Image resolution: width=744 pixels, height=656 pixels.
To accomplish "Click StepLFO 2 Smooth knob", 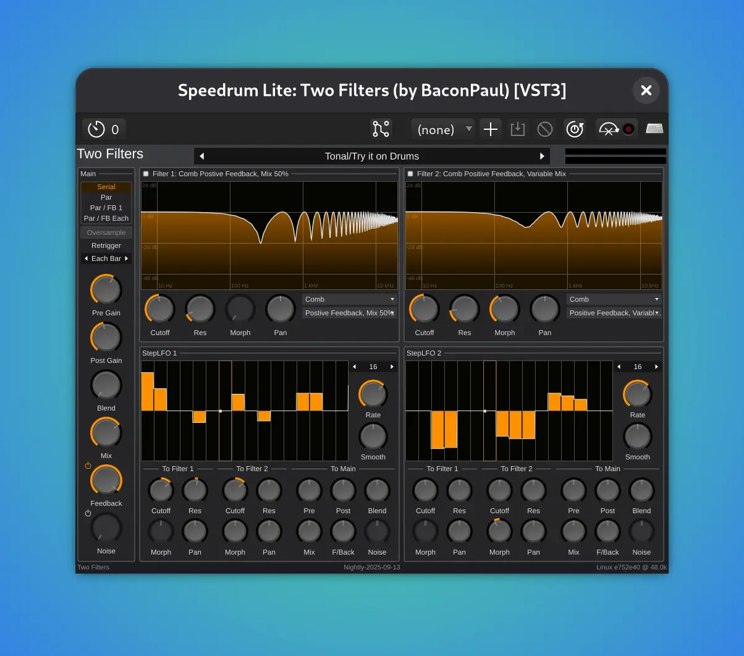I will pos(638,436).
